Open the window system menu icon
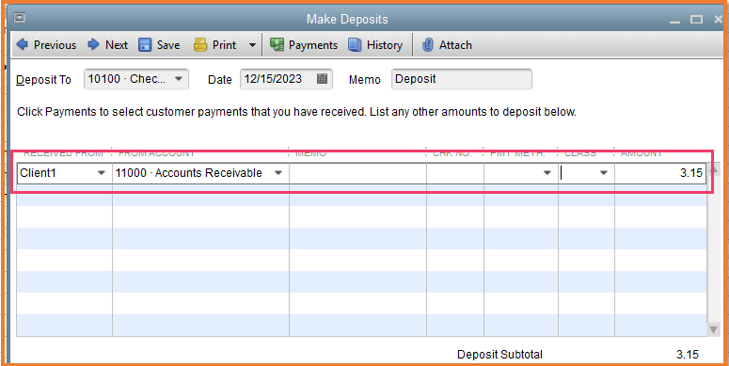This screenshot has height=366, width=729. 19,18
